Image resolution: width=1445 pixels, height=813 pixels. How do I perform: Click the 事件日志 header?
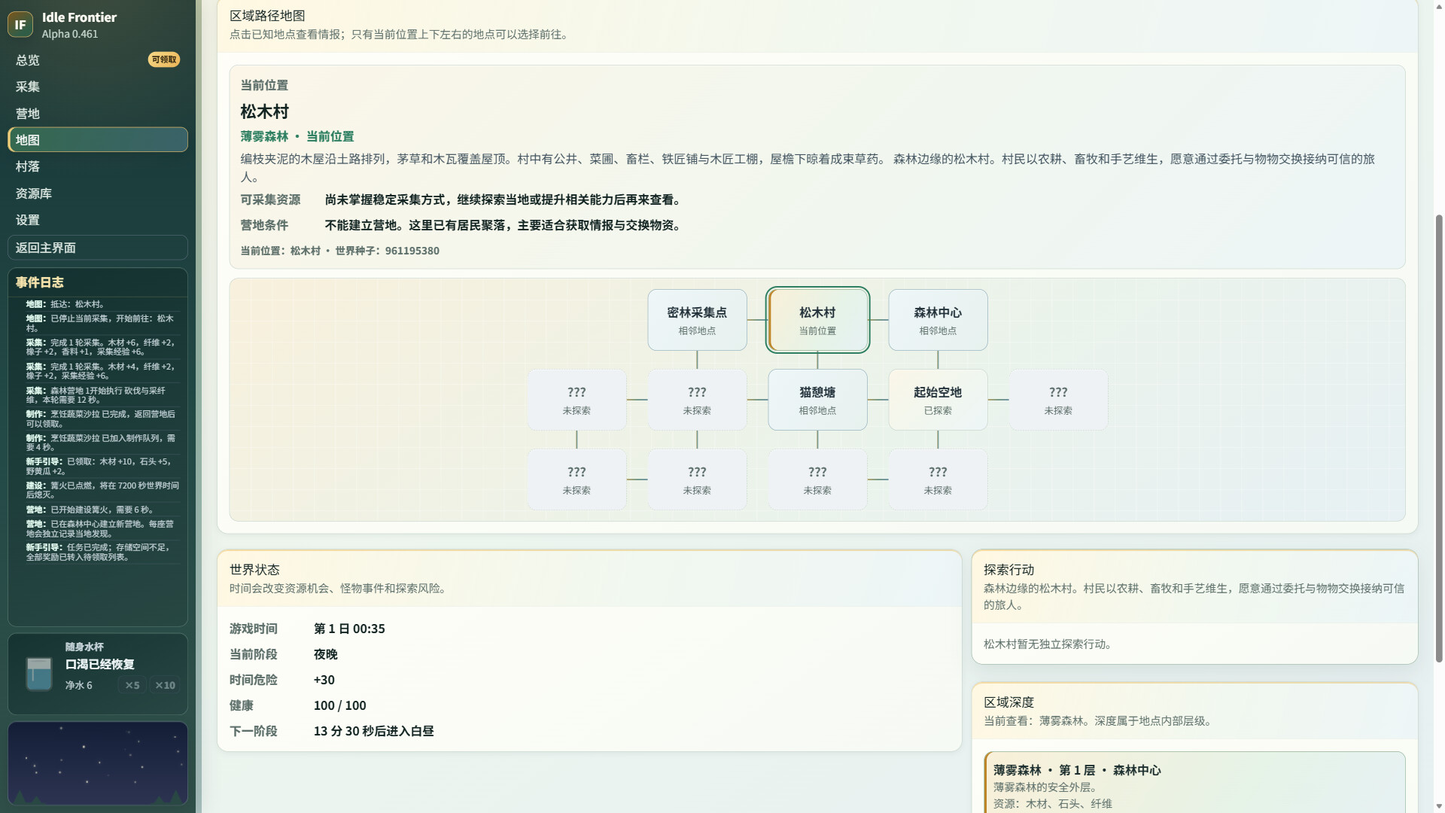40,282
